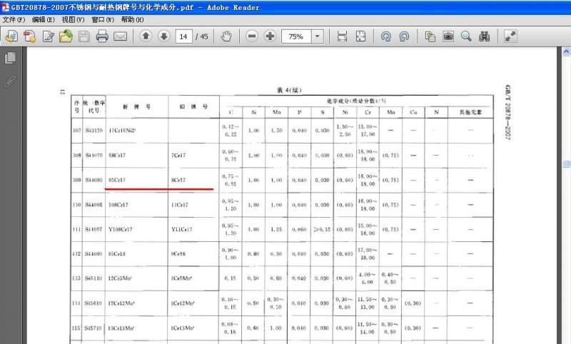Click the vertical scrollbar thumb
The height and width of the screenshot is (344, 571).
[566, 164]
